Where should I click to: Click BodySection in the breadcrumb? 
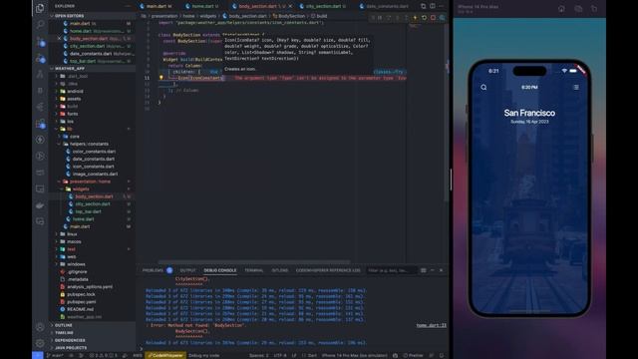(x=291, y=16)
